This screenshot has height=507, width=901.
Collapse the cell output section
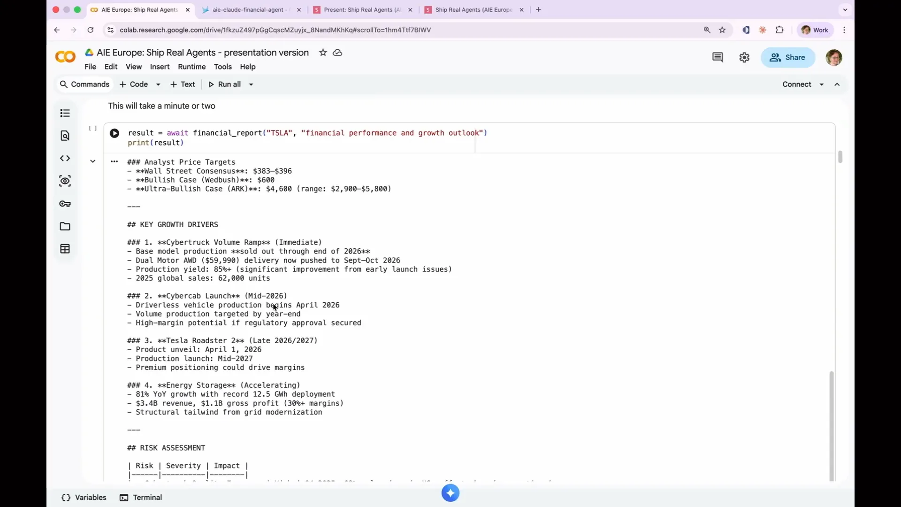point(92,161)
